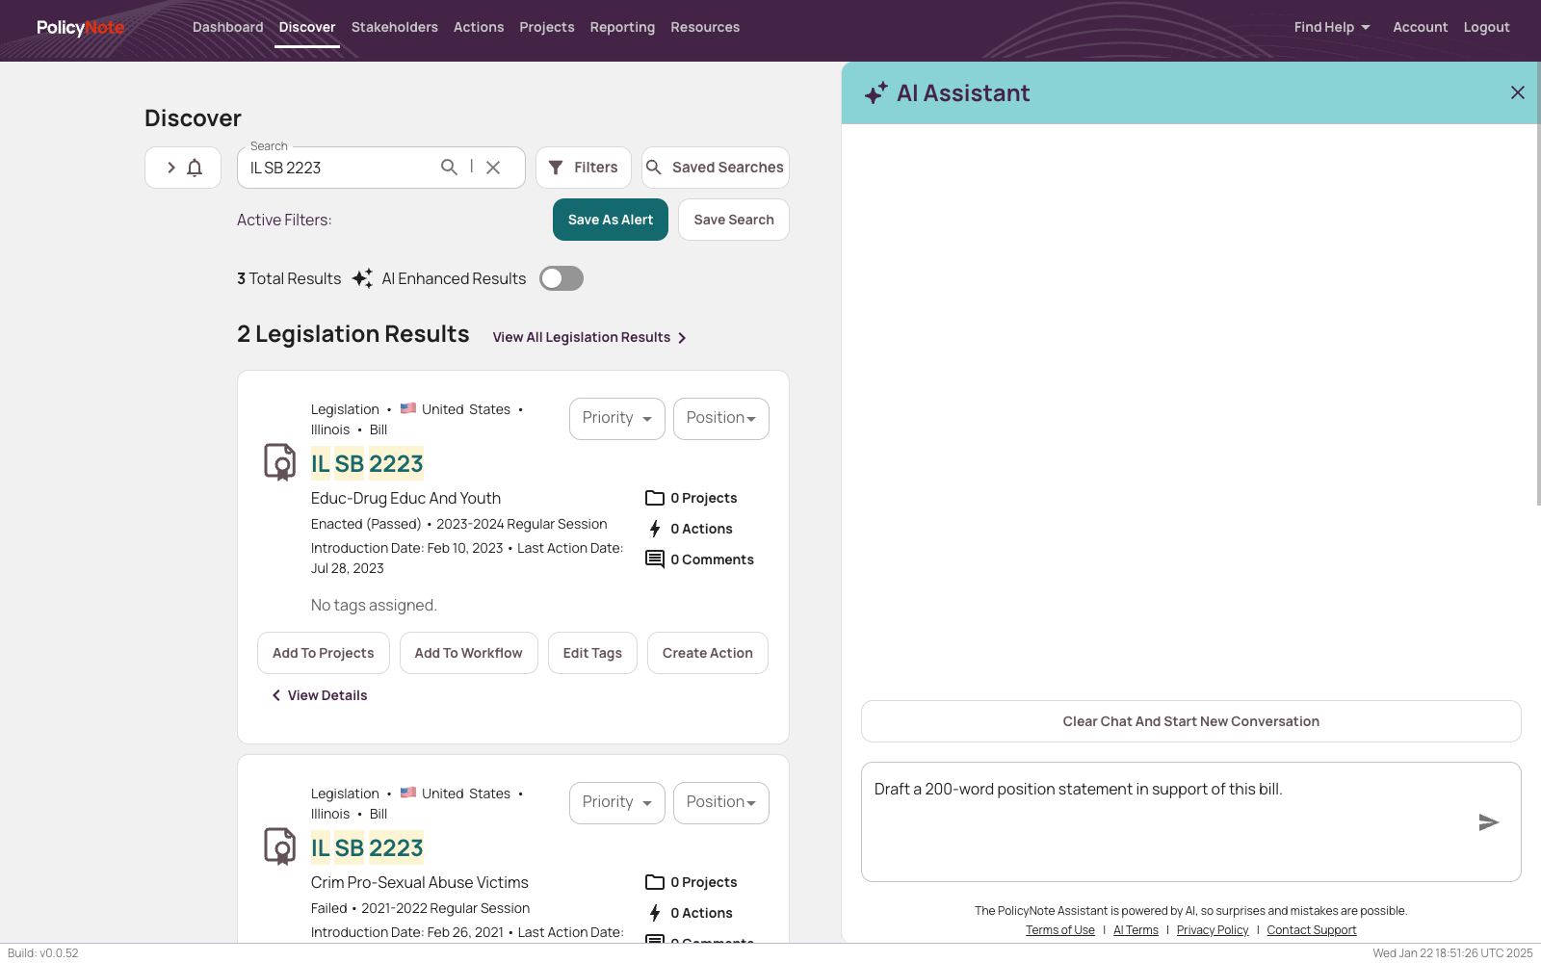1541x963 pixels.
Task: Click the Comments icon on the first bill
Action: pyautogui.click(x=655, y=560)
